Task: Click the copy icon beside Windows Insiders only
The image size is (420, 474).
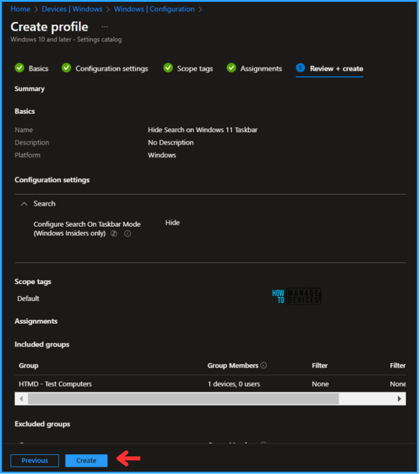Action: (114, 234)
